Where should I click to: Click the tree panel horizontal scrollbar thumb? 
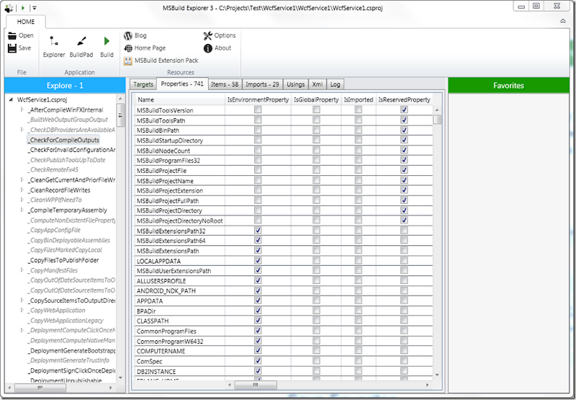pyautogui.click(x=40, y=388)
